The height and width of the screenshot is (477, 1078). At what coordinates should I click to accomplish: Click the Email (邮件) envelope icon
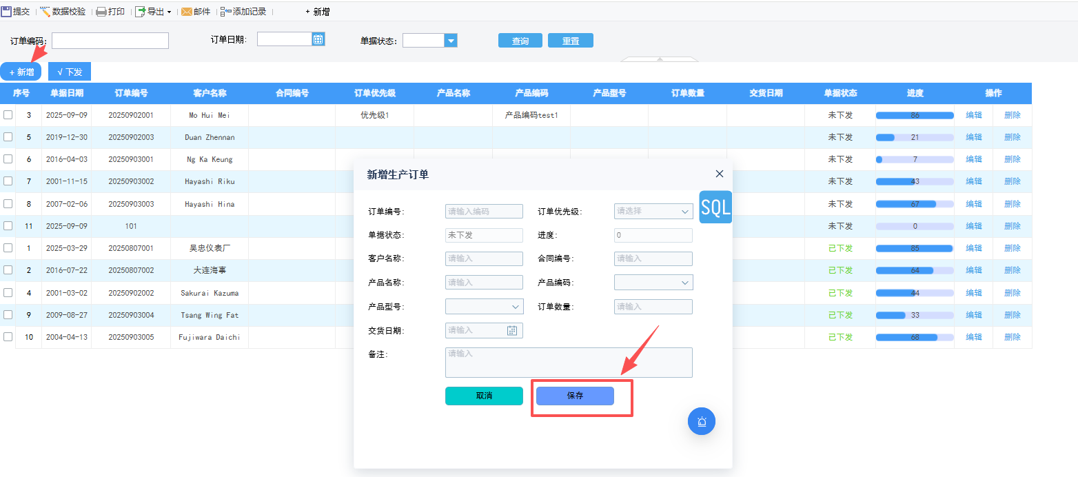186,12
